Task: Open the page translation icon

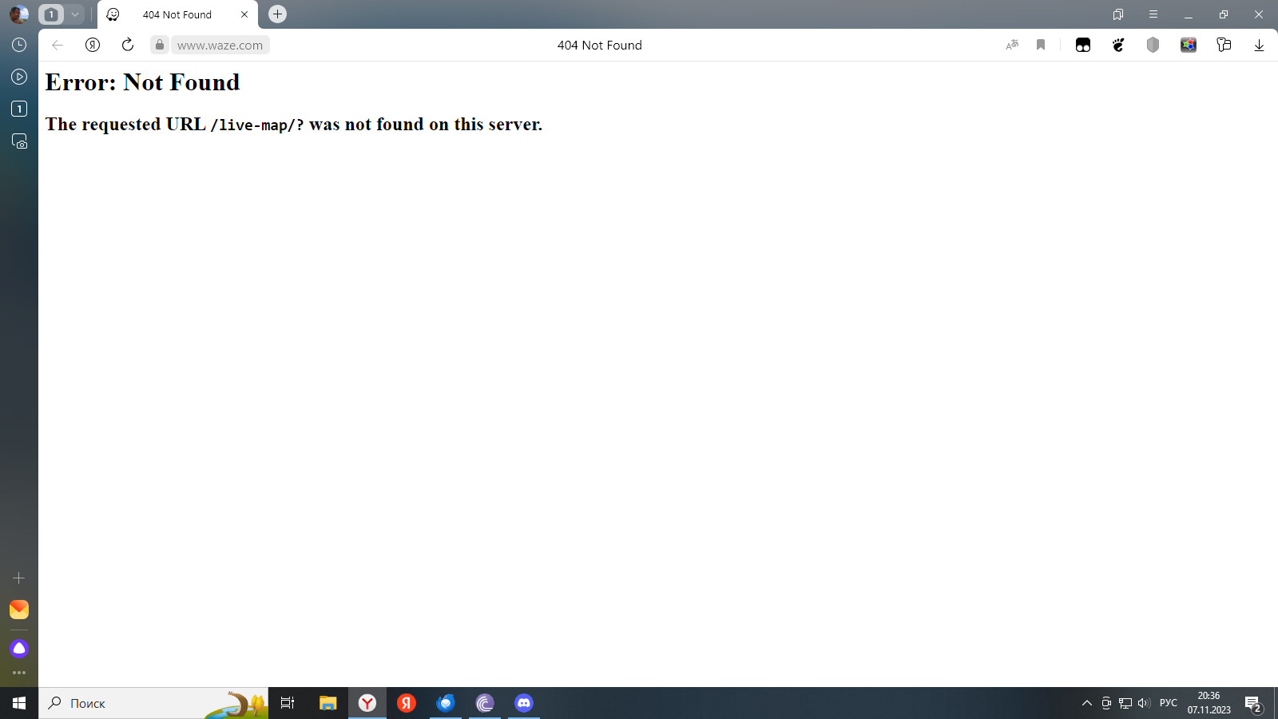Action: pyautogui.click(x=1012, y=45)
